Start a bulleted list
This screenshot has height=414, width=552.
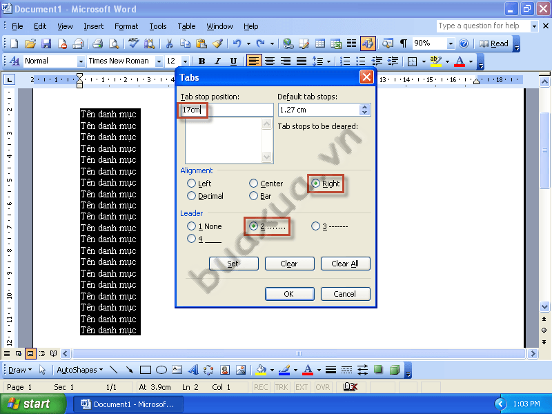[x=361, y=61]
